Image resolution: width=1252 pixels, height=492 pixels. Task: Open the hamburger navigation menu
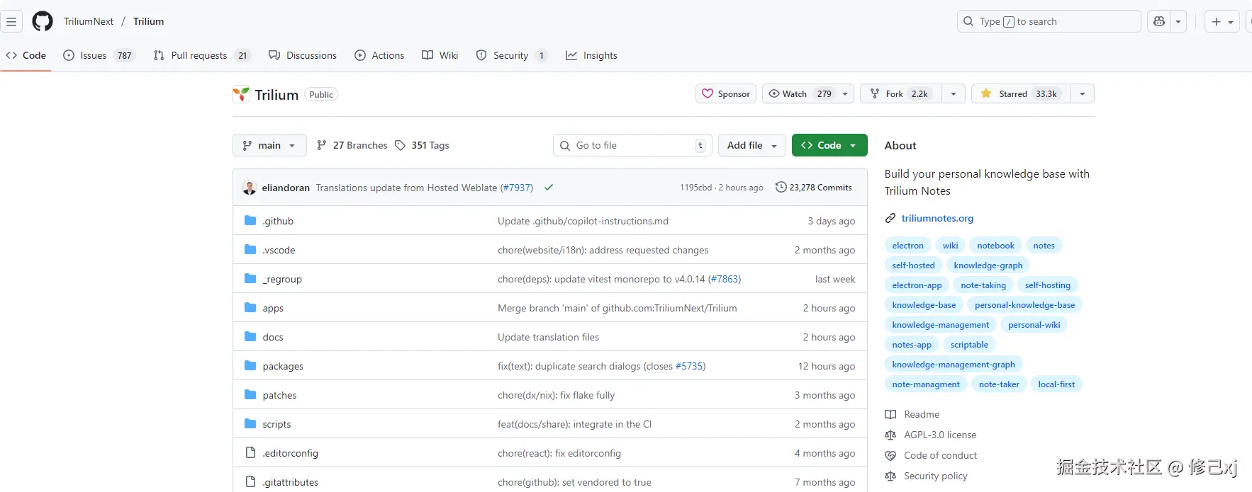[11, 21]
